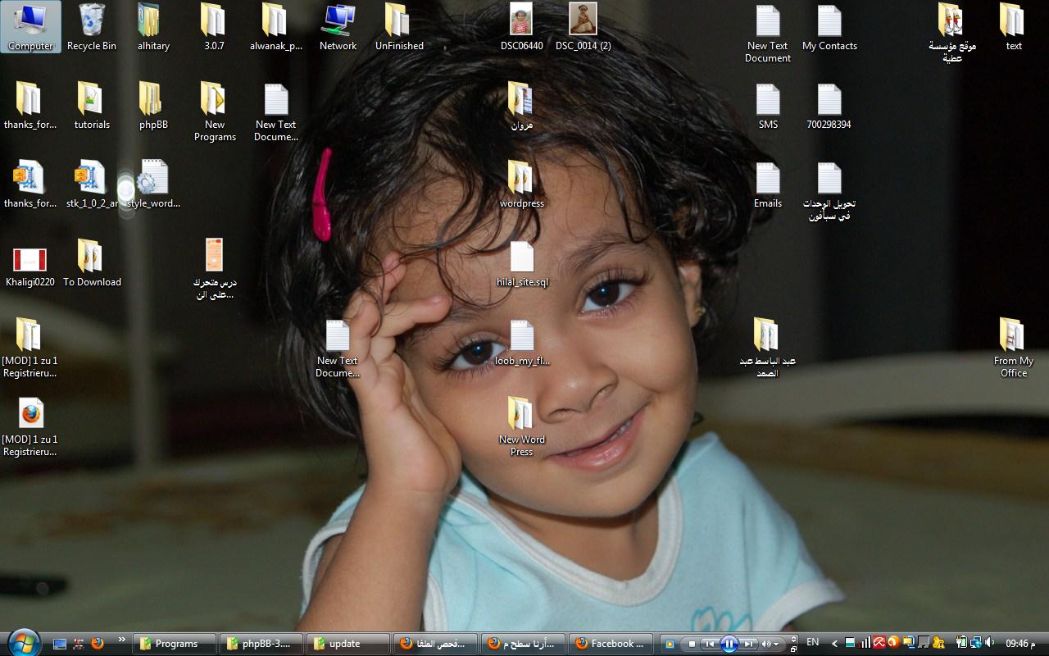Select the Computer desktop icon
This screenshot has width=1049, height=656.
coord(30,26)
